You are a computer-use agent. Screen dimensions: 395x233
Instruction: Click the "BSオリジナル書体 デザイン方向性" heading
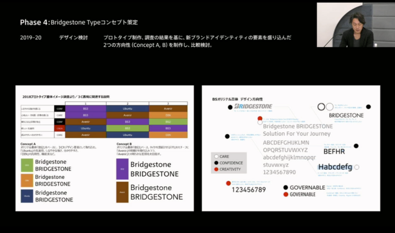point(237,99)
